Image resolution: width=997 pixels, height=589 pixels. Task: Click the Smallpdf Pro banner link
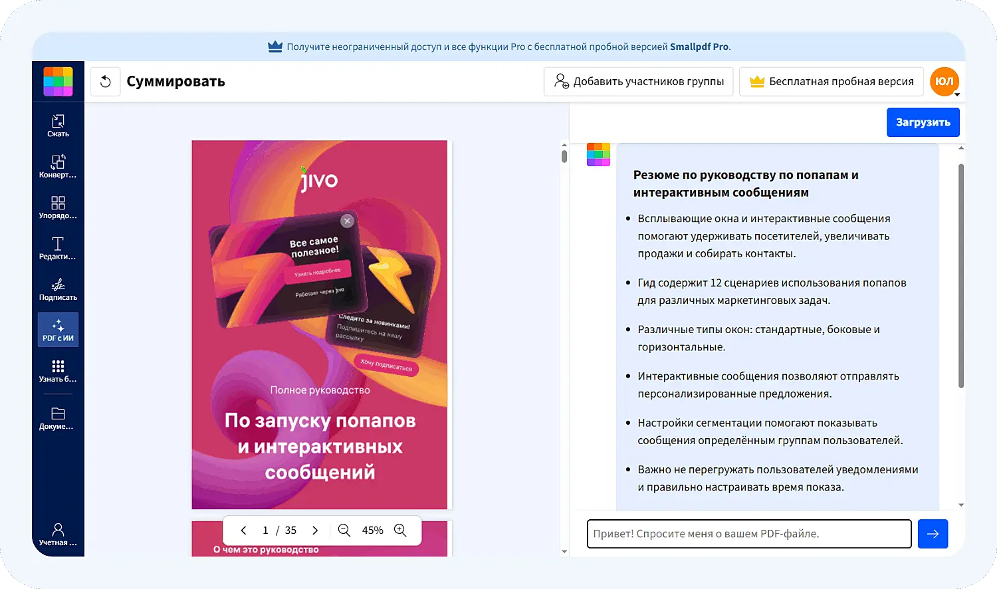[699, 47]
